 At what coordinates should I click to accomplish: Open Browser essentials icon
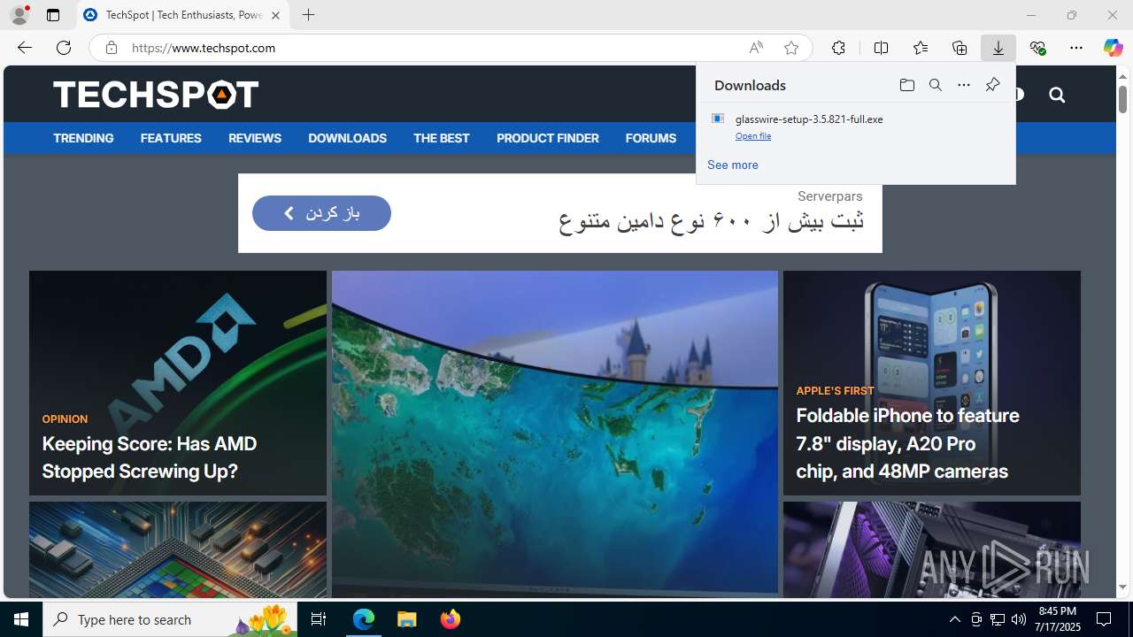1037,48
